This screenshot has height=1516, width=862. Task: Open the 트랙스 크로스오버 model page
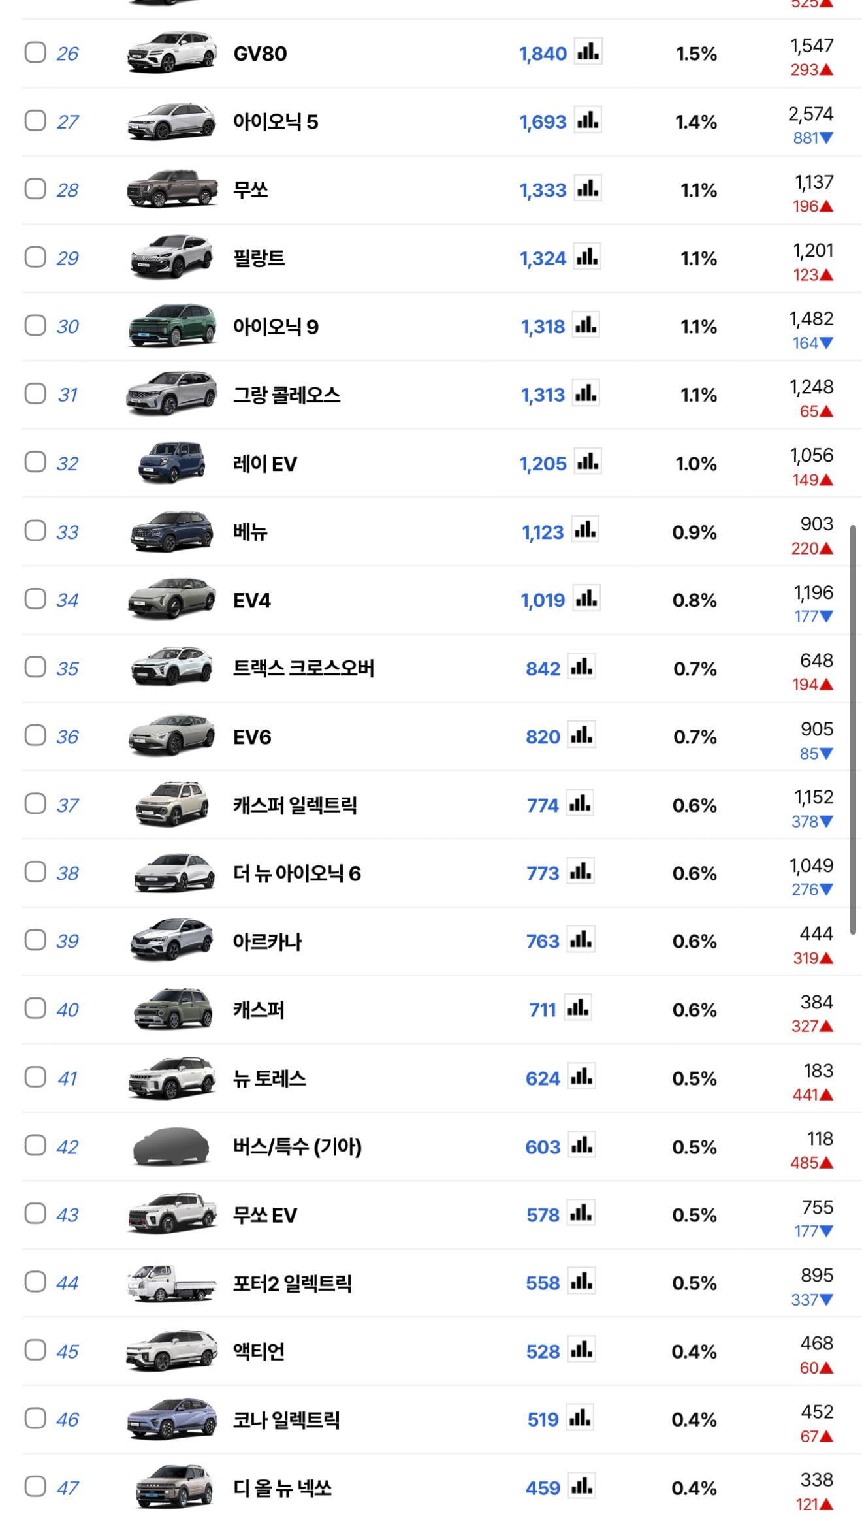pyautogui.click(x=304, y=668)
